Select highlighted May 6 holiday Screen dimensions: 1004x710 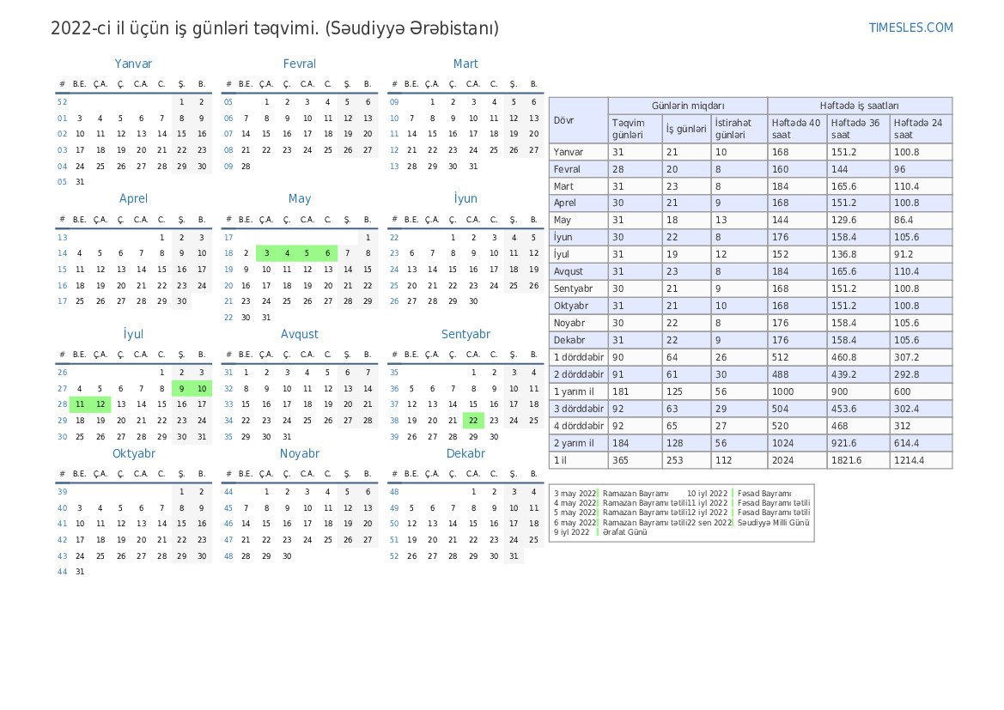327,253
